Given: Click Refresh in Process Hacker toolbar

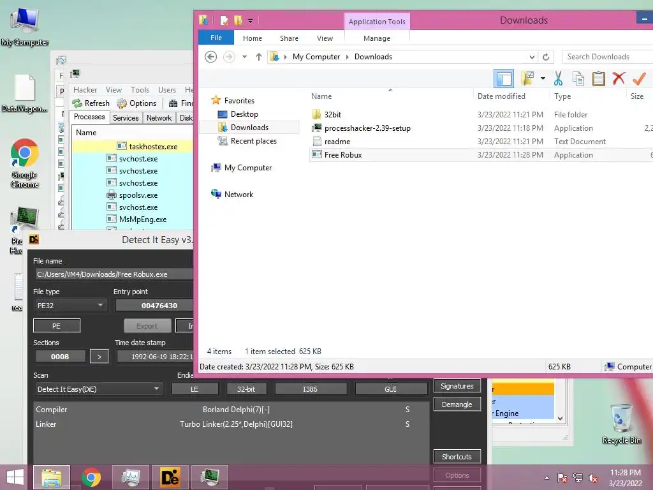Looking at the screenshot, I should click(x=91, y=103).
